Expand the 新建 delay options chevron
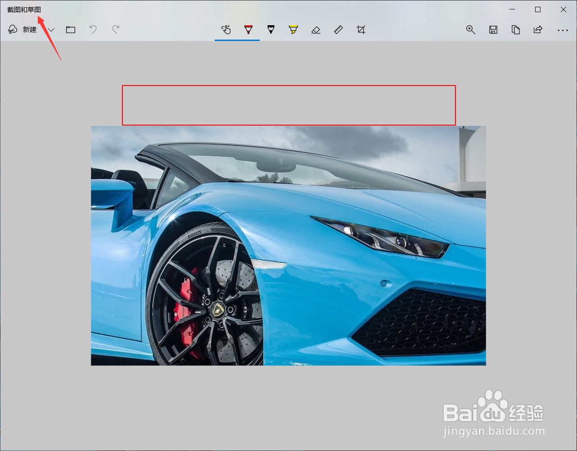The height and width of the screenshot is (451, 577). click(x=51, y=30)
